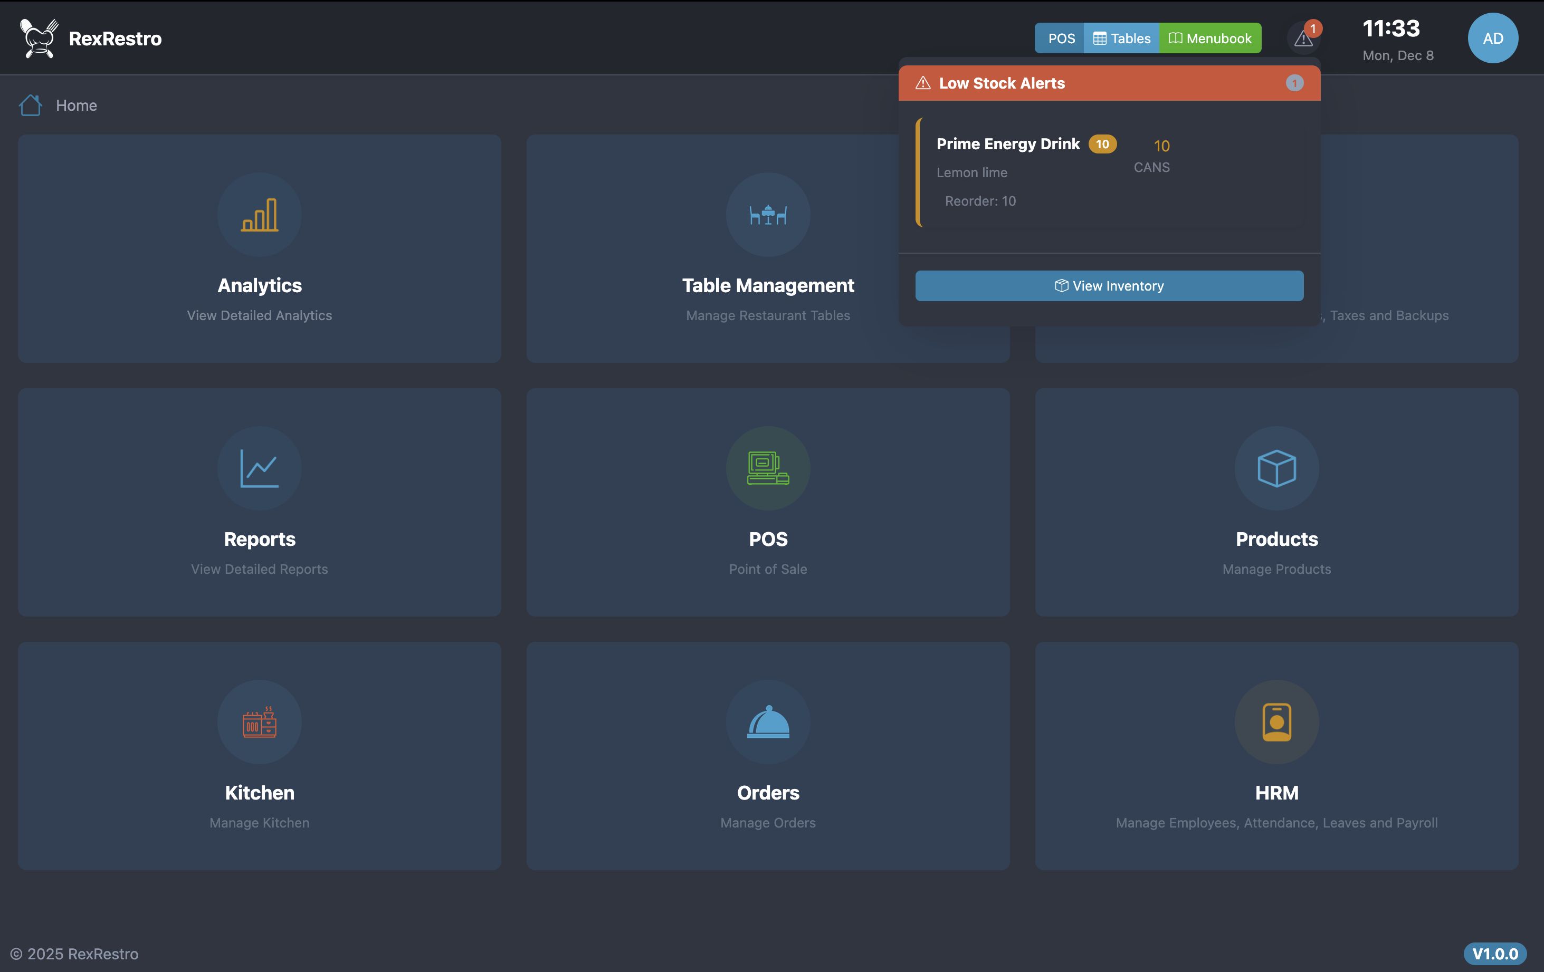Open the POS cash register icon

click(x=767, y=468)
